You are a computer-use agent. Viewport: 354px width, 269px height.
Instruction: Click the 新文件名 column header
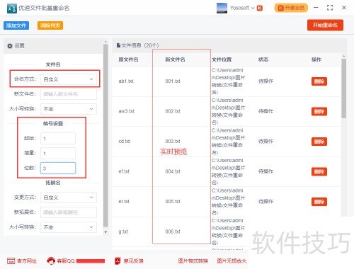click(x=175, y=59)
